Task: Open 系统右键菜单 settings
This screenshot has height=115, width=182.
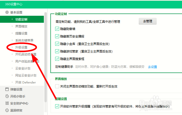Action: pos(24,40)
